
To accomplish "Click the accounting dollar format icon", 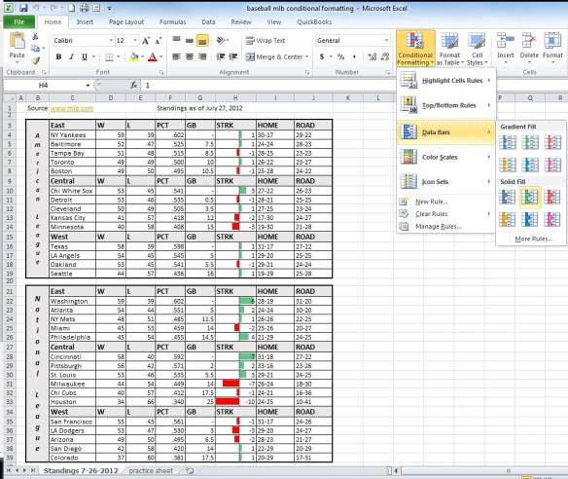I will (322, 56).
